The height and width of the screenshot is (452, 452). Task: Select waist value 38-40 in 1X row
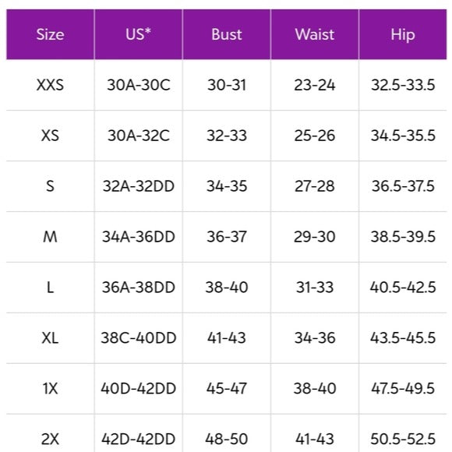(315, 389)
